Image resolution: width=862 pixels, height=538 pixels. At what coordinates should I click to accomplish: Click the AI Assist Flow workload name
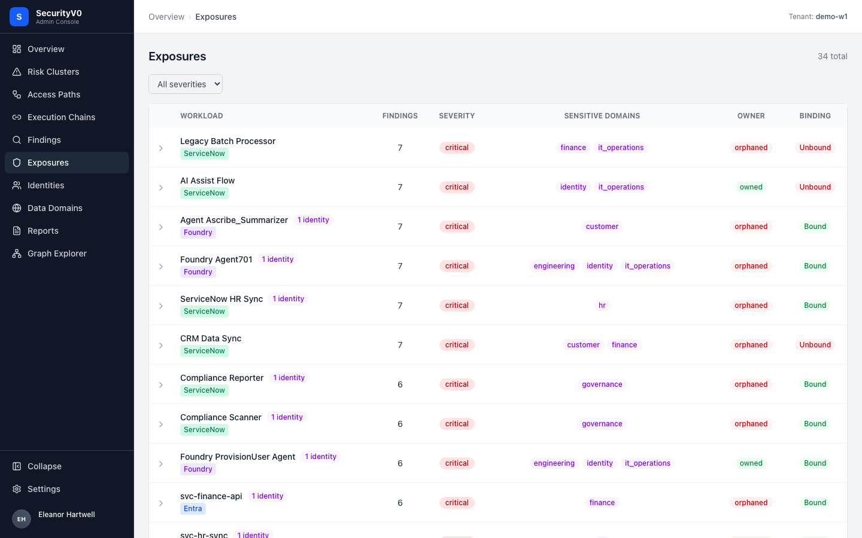point(208,181)
